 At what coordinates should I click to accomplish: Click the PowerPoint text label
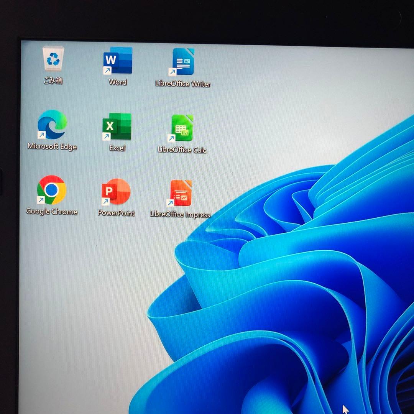[x=116, y=213]
